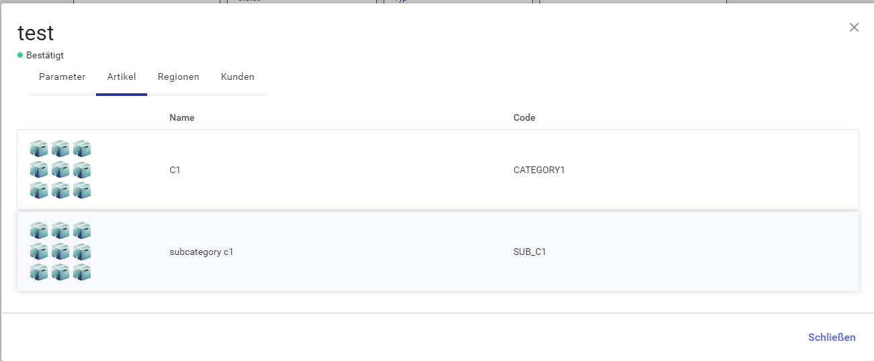
Task: Click the top-left box of C1's thumbnail
Action: pyautogui.click(x=39, y=149)
